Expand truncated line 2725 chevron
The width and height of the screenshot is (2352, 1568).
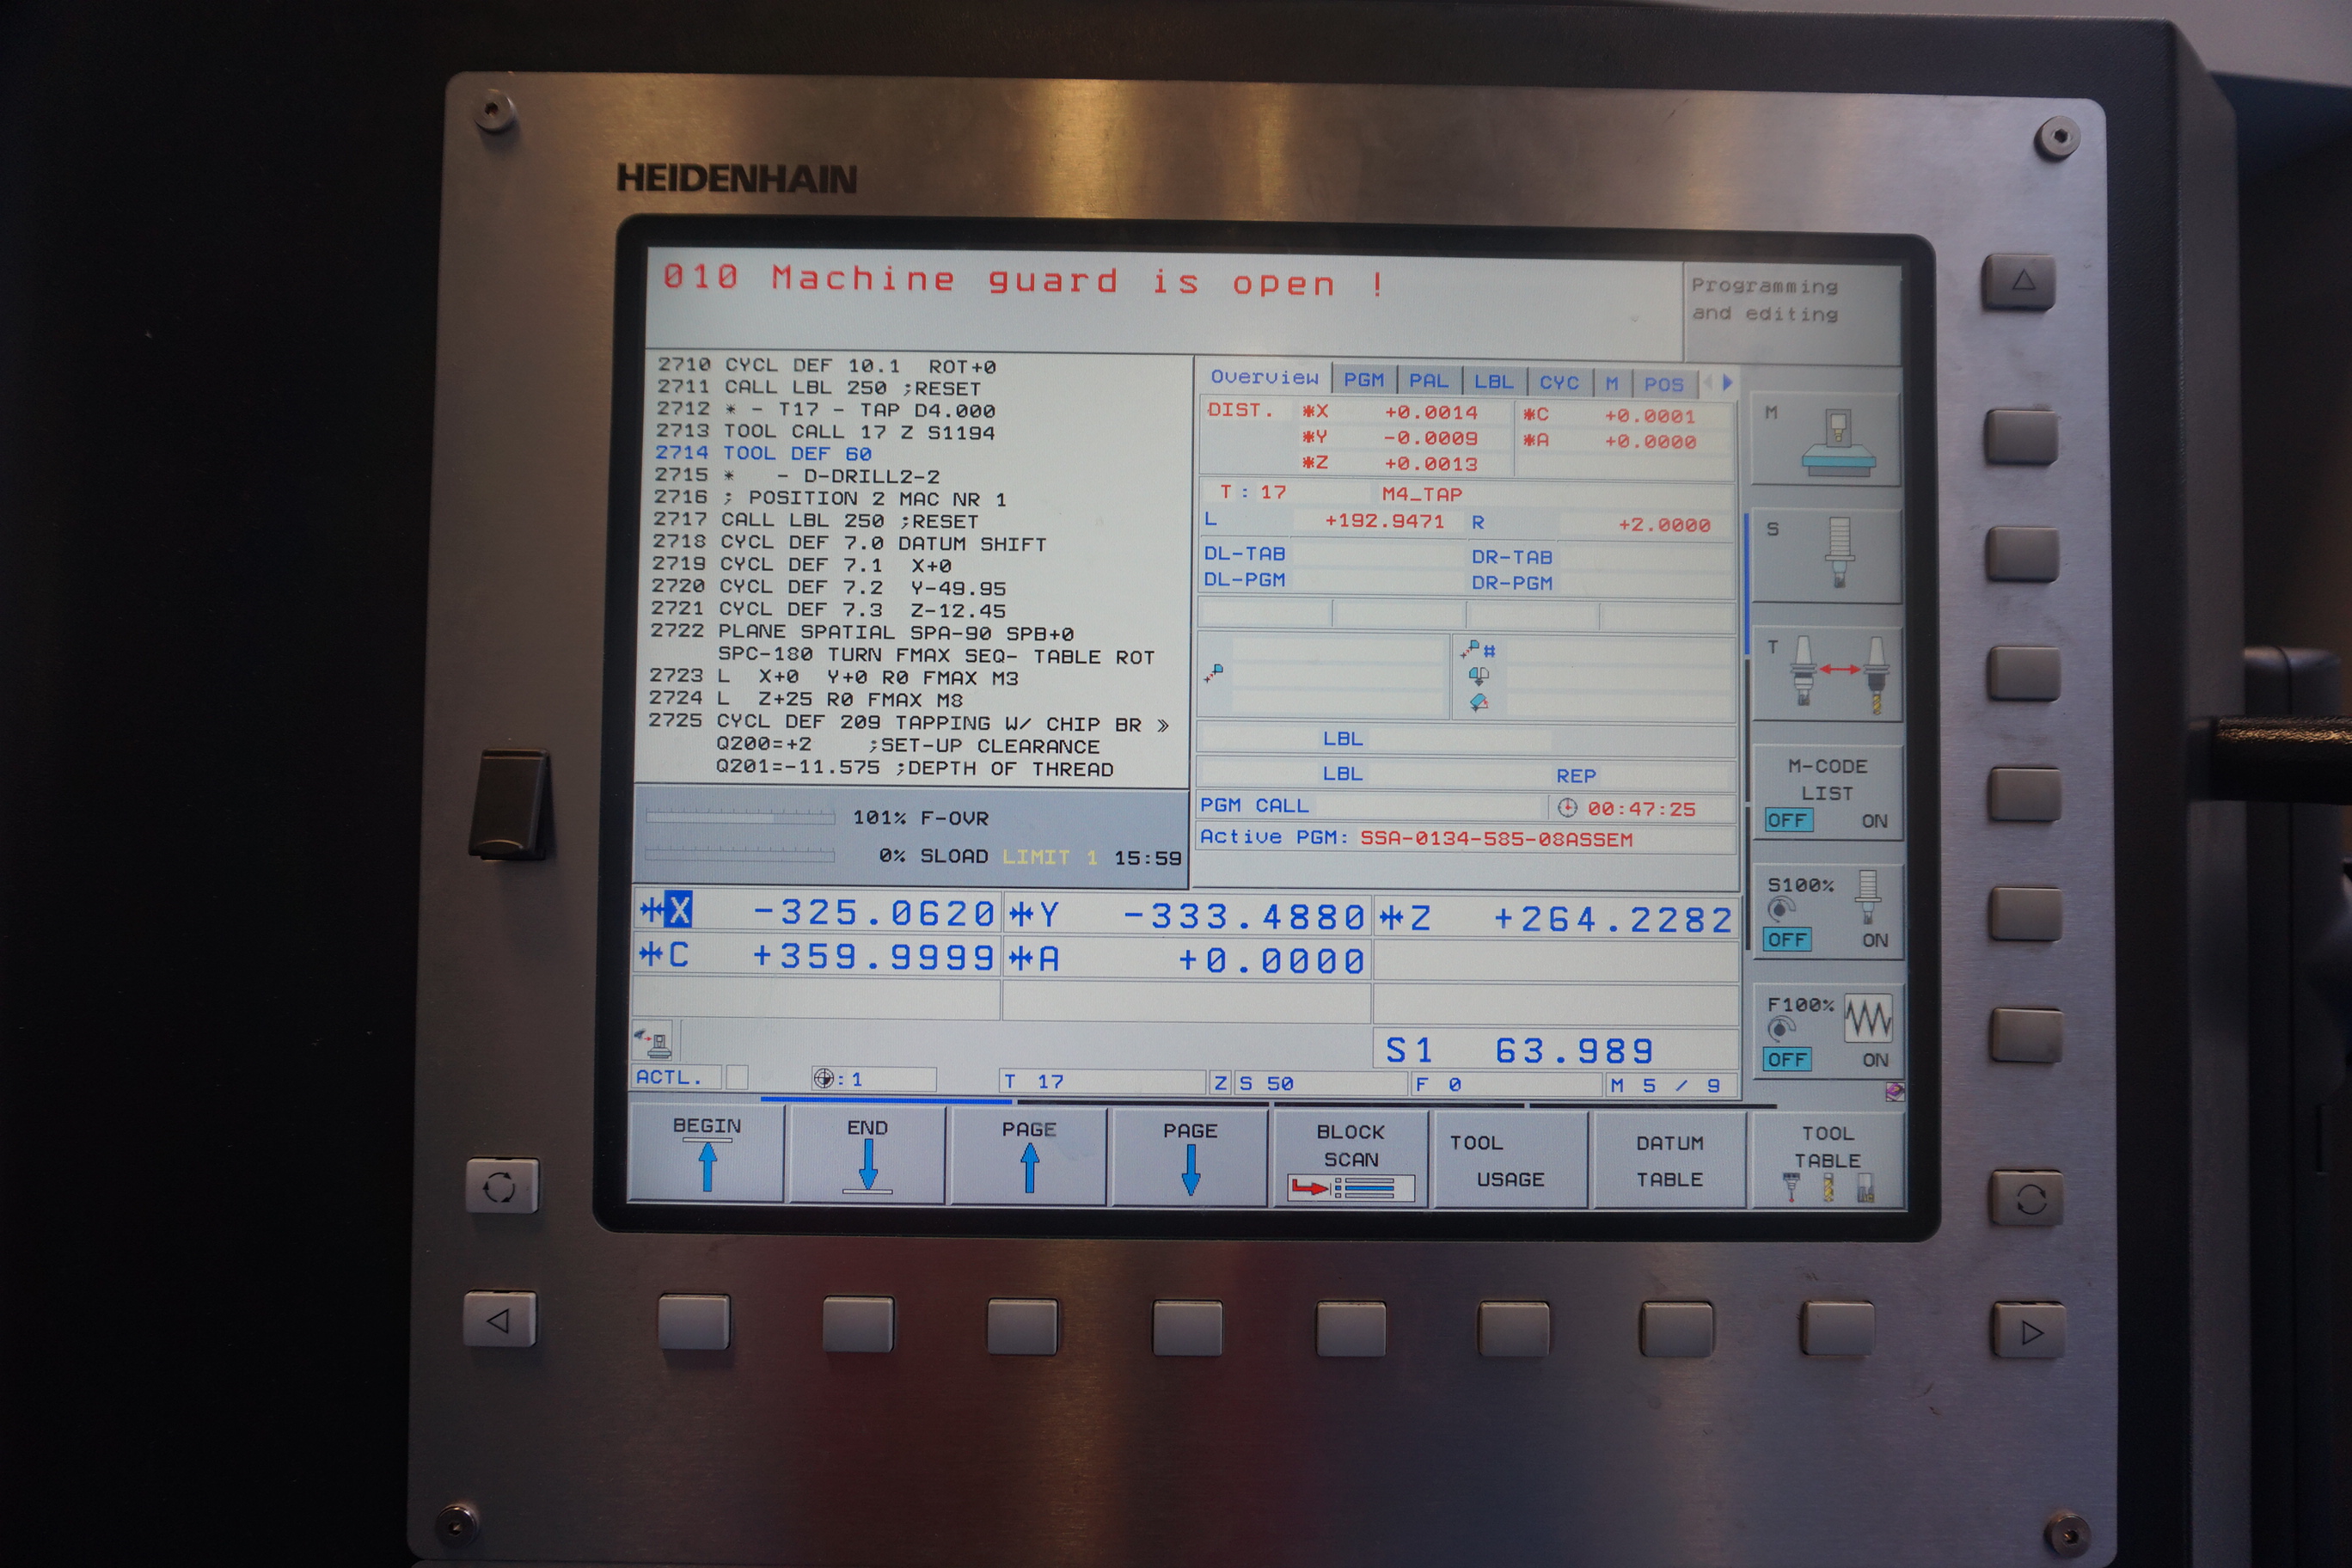click(1162, 725)
